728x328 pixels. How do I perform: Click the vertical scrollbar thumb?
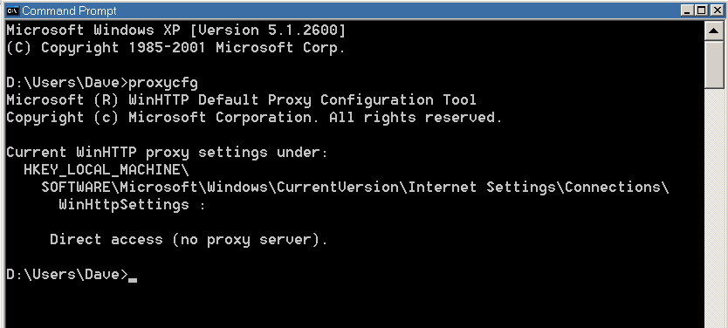point(714,65)
